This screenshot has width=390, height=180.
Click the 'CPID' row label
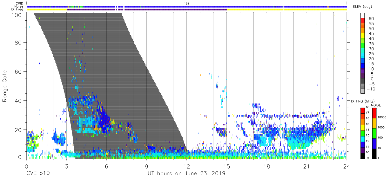[19, 3]
